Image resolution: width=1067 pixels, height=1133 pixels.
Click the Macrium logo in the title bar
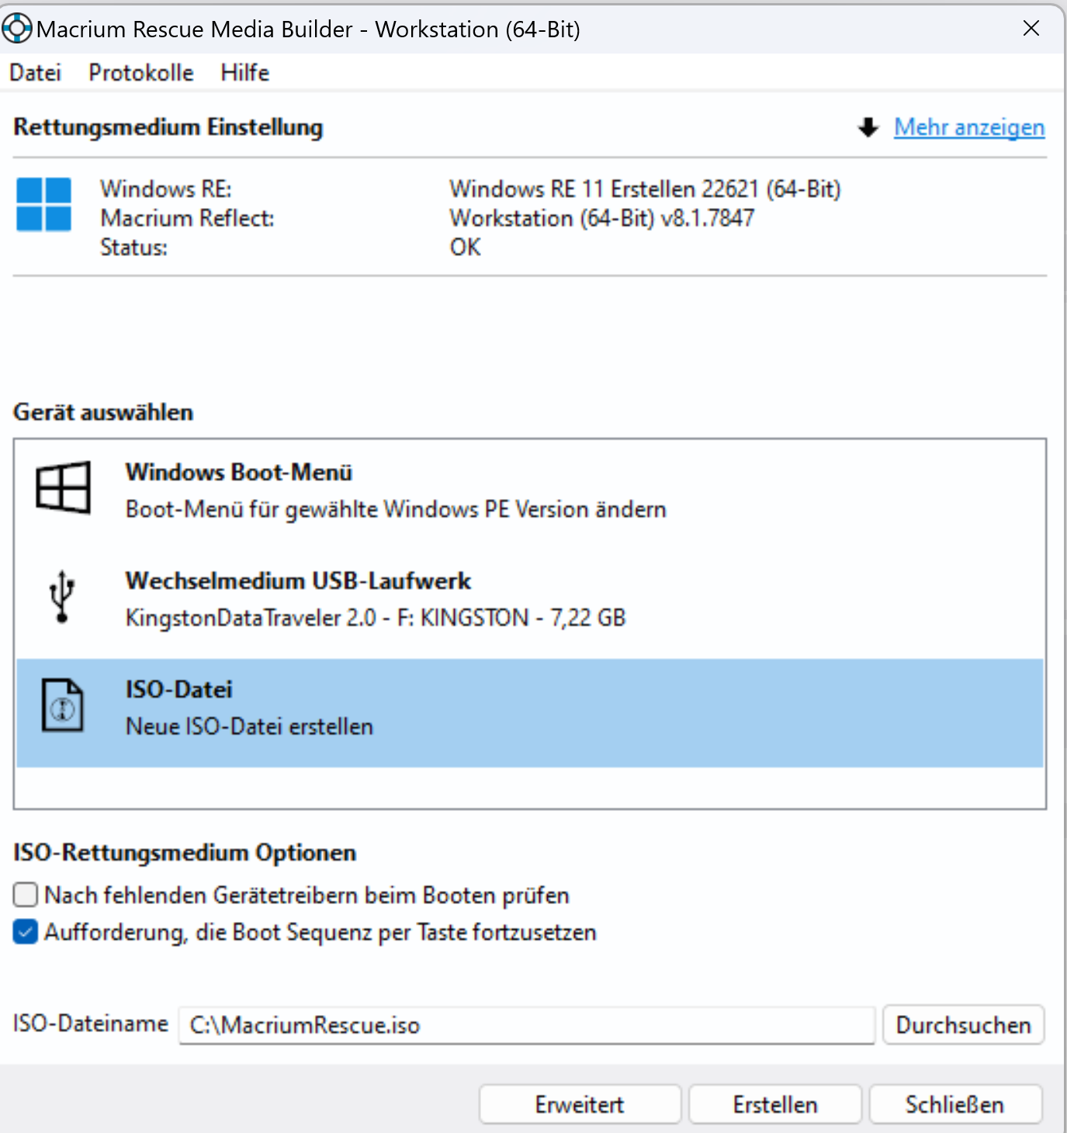(17, 28)
